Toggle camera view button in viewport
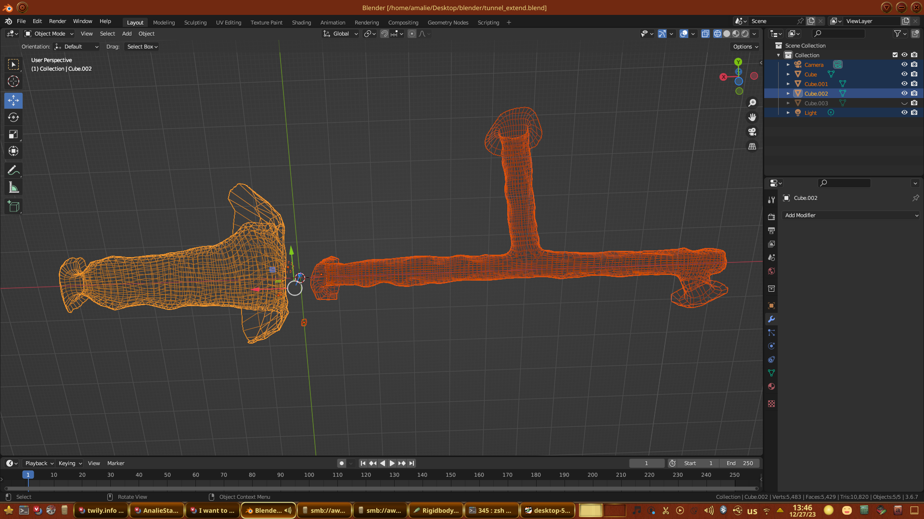The image size is (924, 519). [x=752, y=132]
